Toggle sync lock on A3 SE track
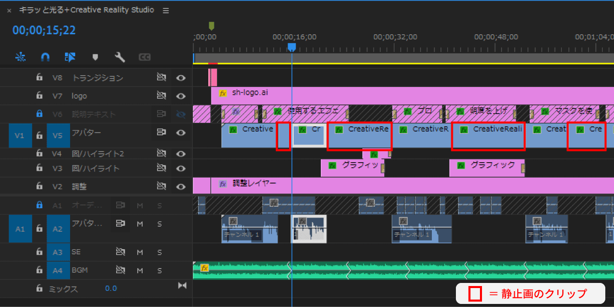 click(x=120, y=252)
